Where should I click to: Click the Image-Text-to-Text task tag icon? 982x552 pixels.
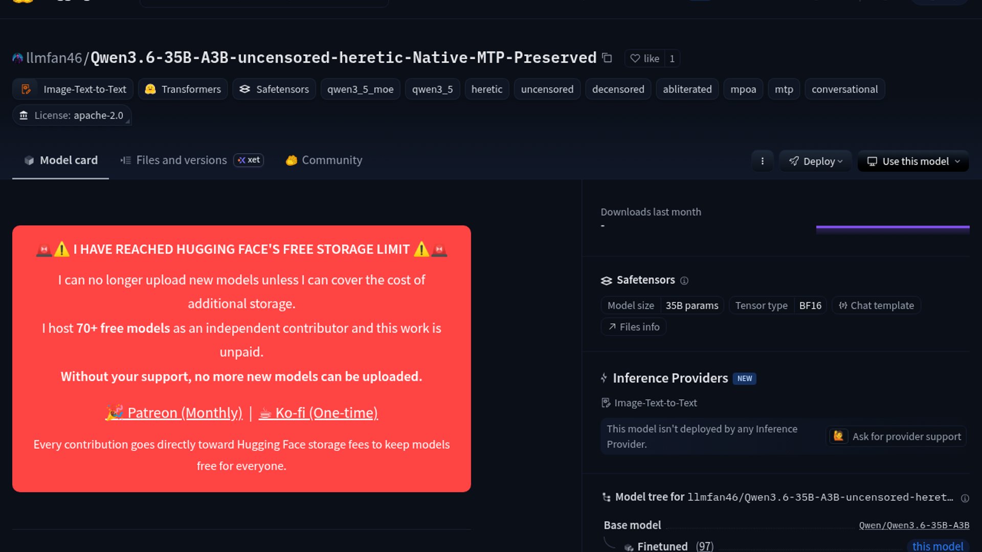pos(26,89)
